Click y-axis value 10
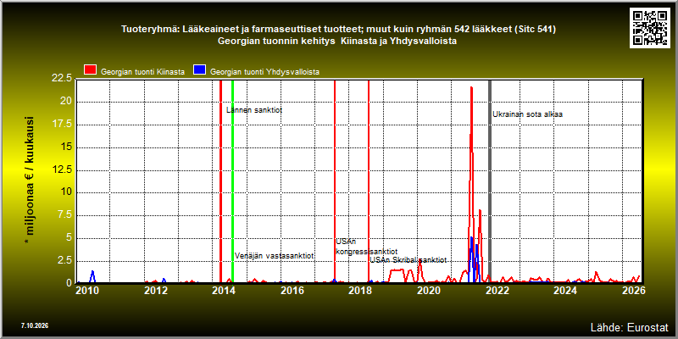Viewport: 678px width, 339px height. [67, 192]
